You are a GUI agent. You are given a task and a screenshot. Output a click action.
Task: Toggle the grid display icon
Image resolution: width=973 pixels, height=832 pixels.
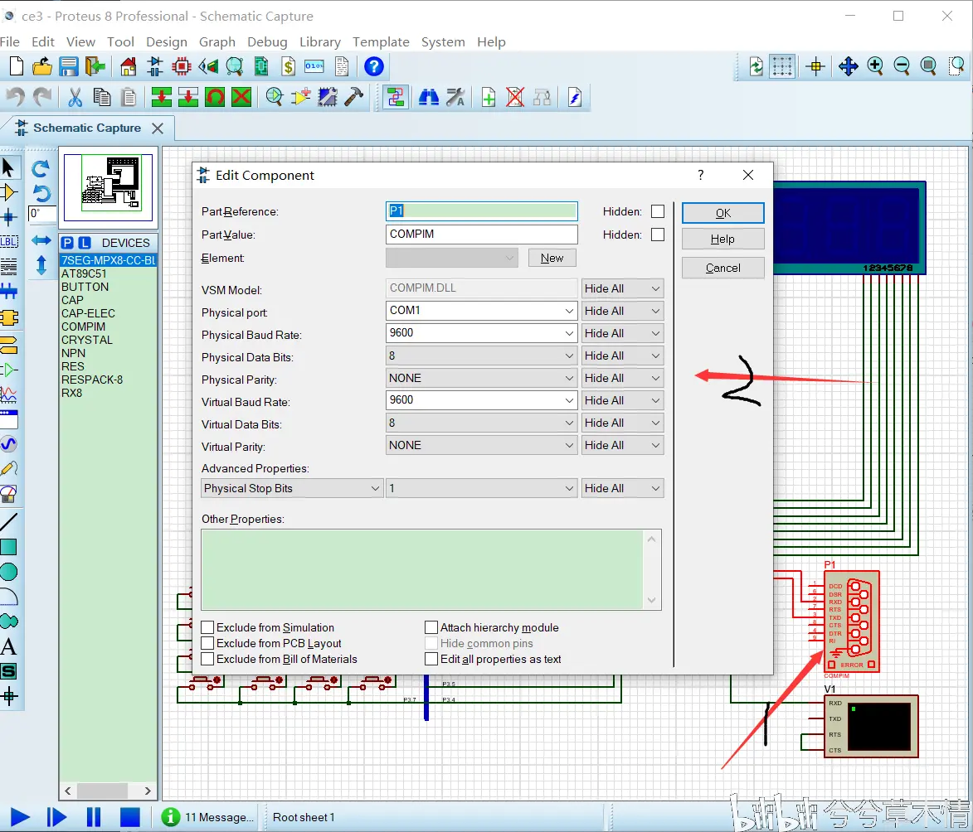tap(782, 66)
